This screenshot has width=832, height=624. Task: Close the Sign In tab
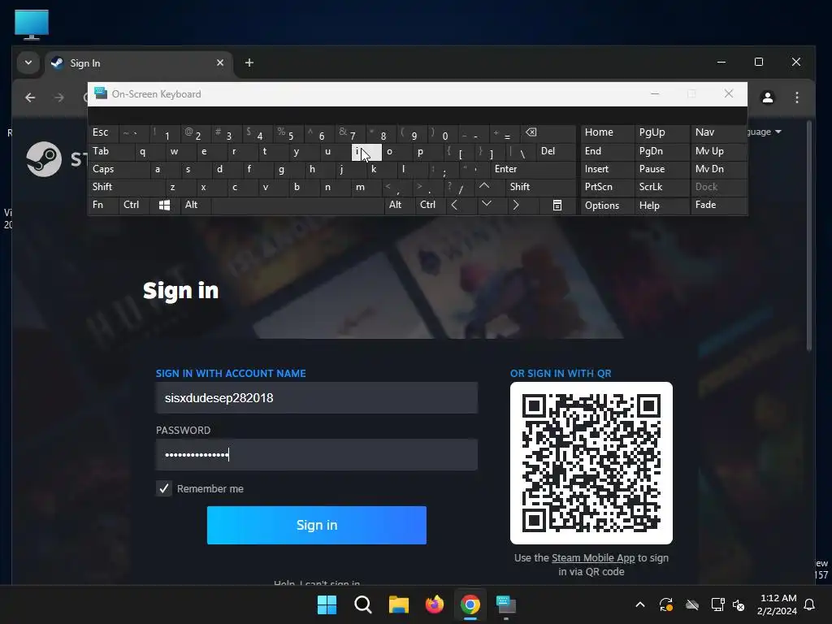(219, 63)
